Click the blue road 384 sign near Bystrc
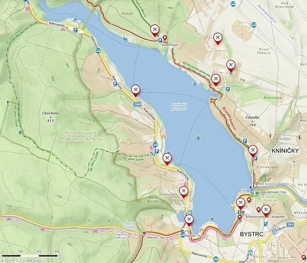The image size is (307, 263). [291, 224]
